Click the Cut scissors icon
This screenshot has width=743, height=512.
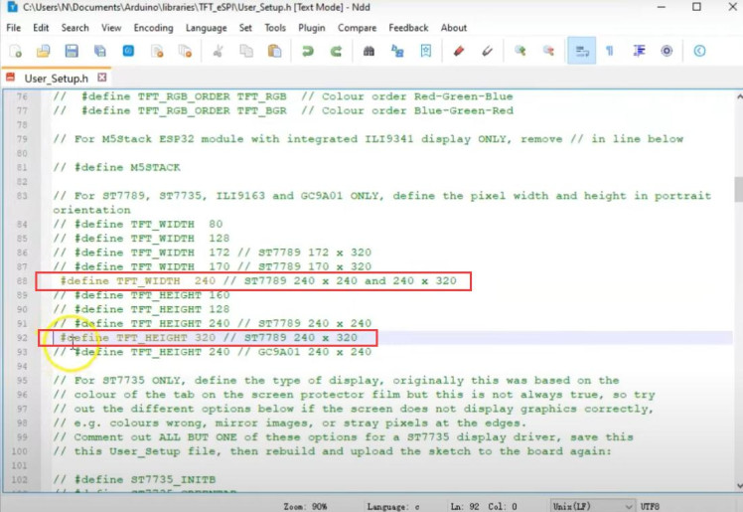pyautogui.click(x=219, y=51)
